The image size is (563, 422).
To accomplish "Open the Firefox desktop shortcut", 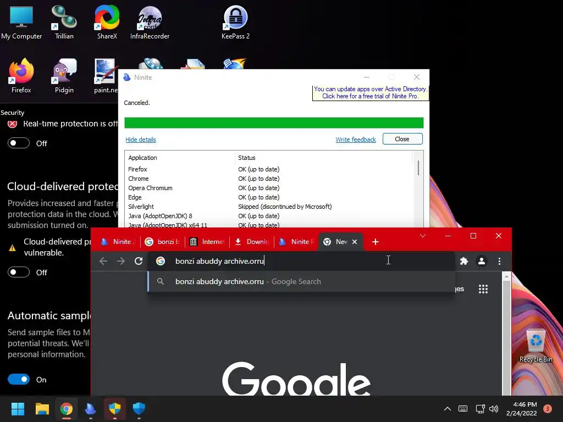I will tap(21, 76).
